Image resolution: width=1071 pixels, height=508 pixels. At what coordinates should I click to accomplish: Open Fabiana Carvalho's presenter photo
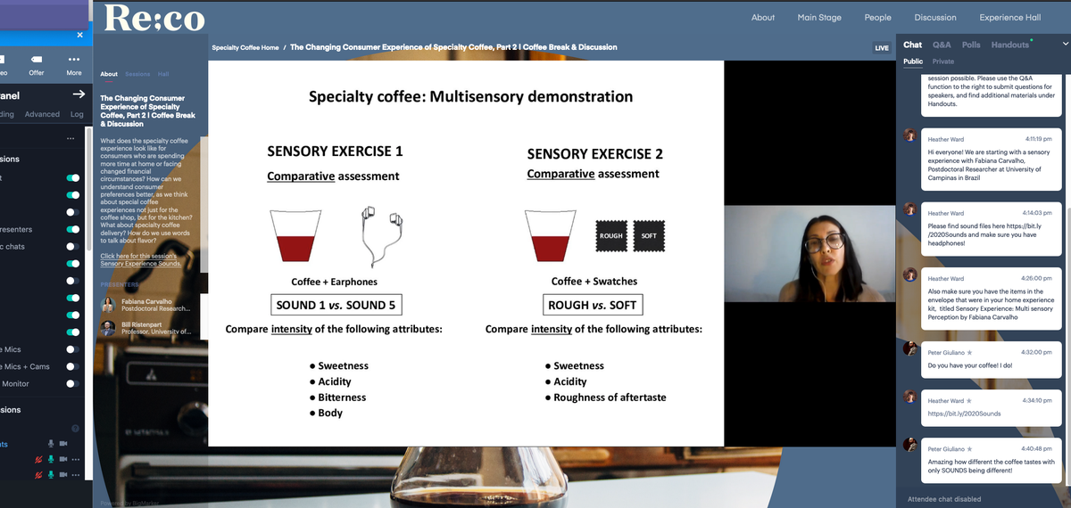(108, 305)
